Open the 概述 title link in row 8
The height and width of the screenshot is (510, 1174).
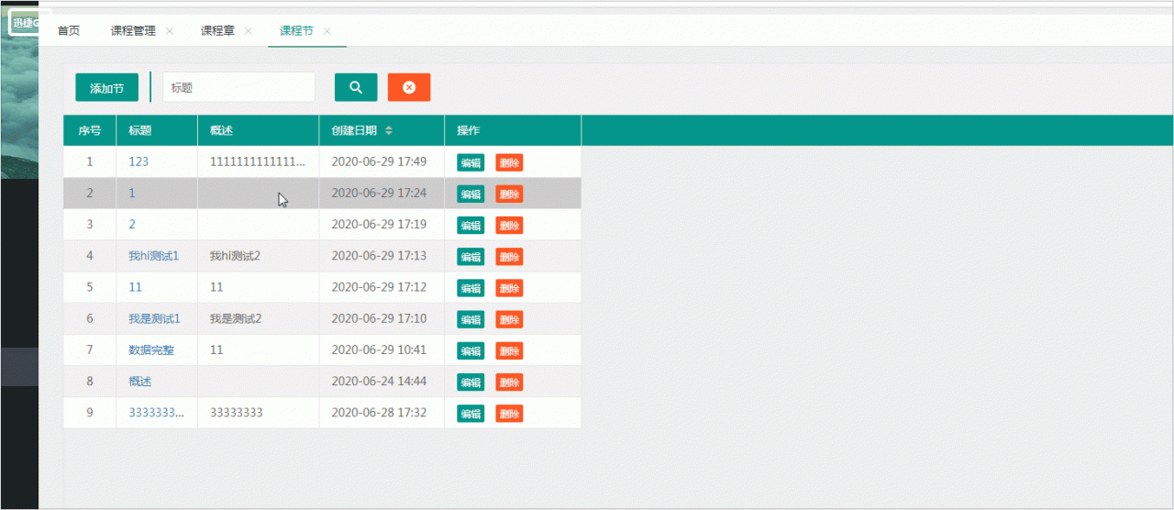[140, 381]
